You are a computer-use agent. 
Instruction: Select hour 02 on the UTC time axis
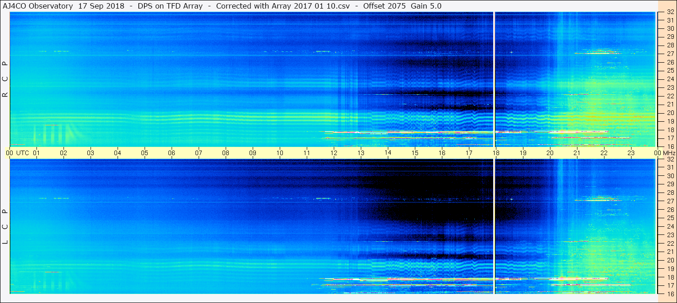(x=64, y=153)
